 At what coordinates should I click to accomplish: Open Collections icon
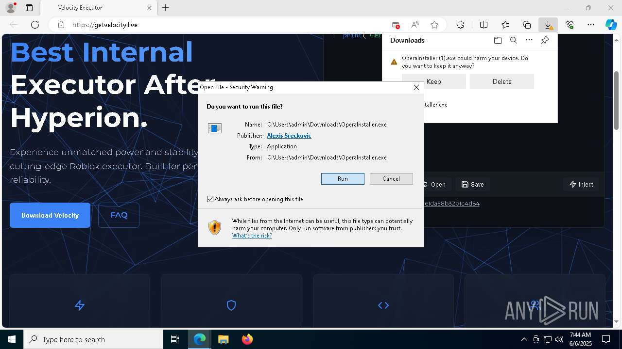coord(527,25)
